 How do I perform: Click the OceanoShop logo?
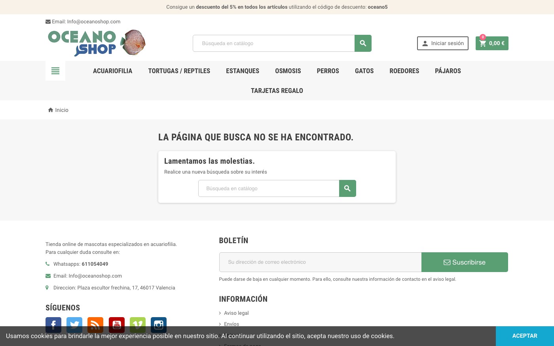tap(97, 43)
